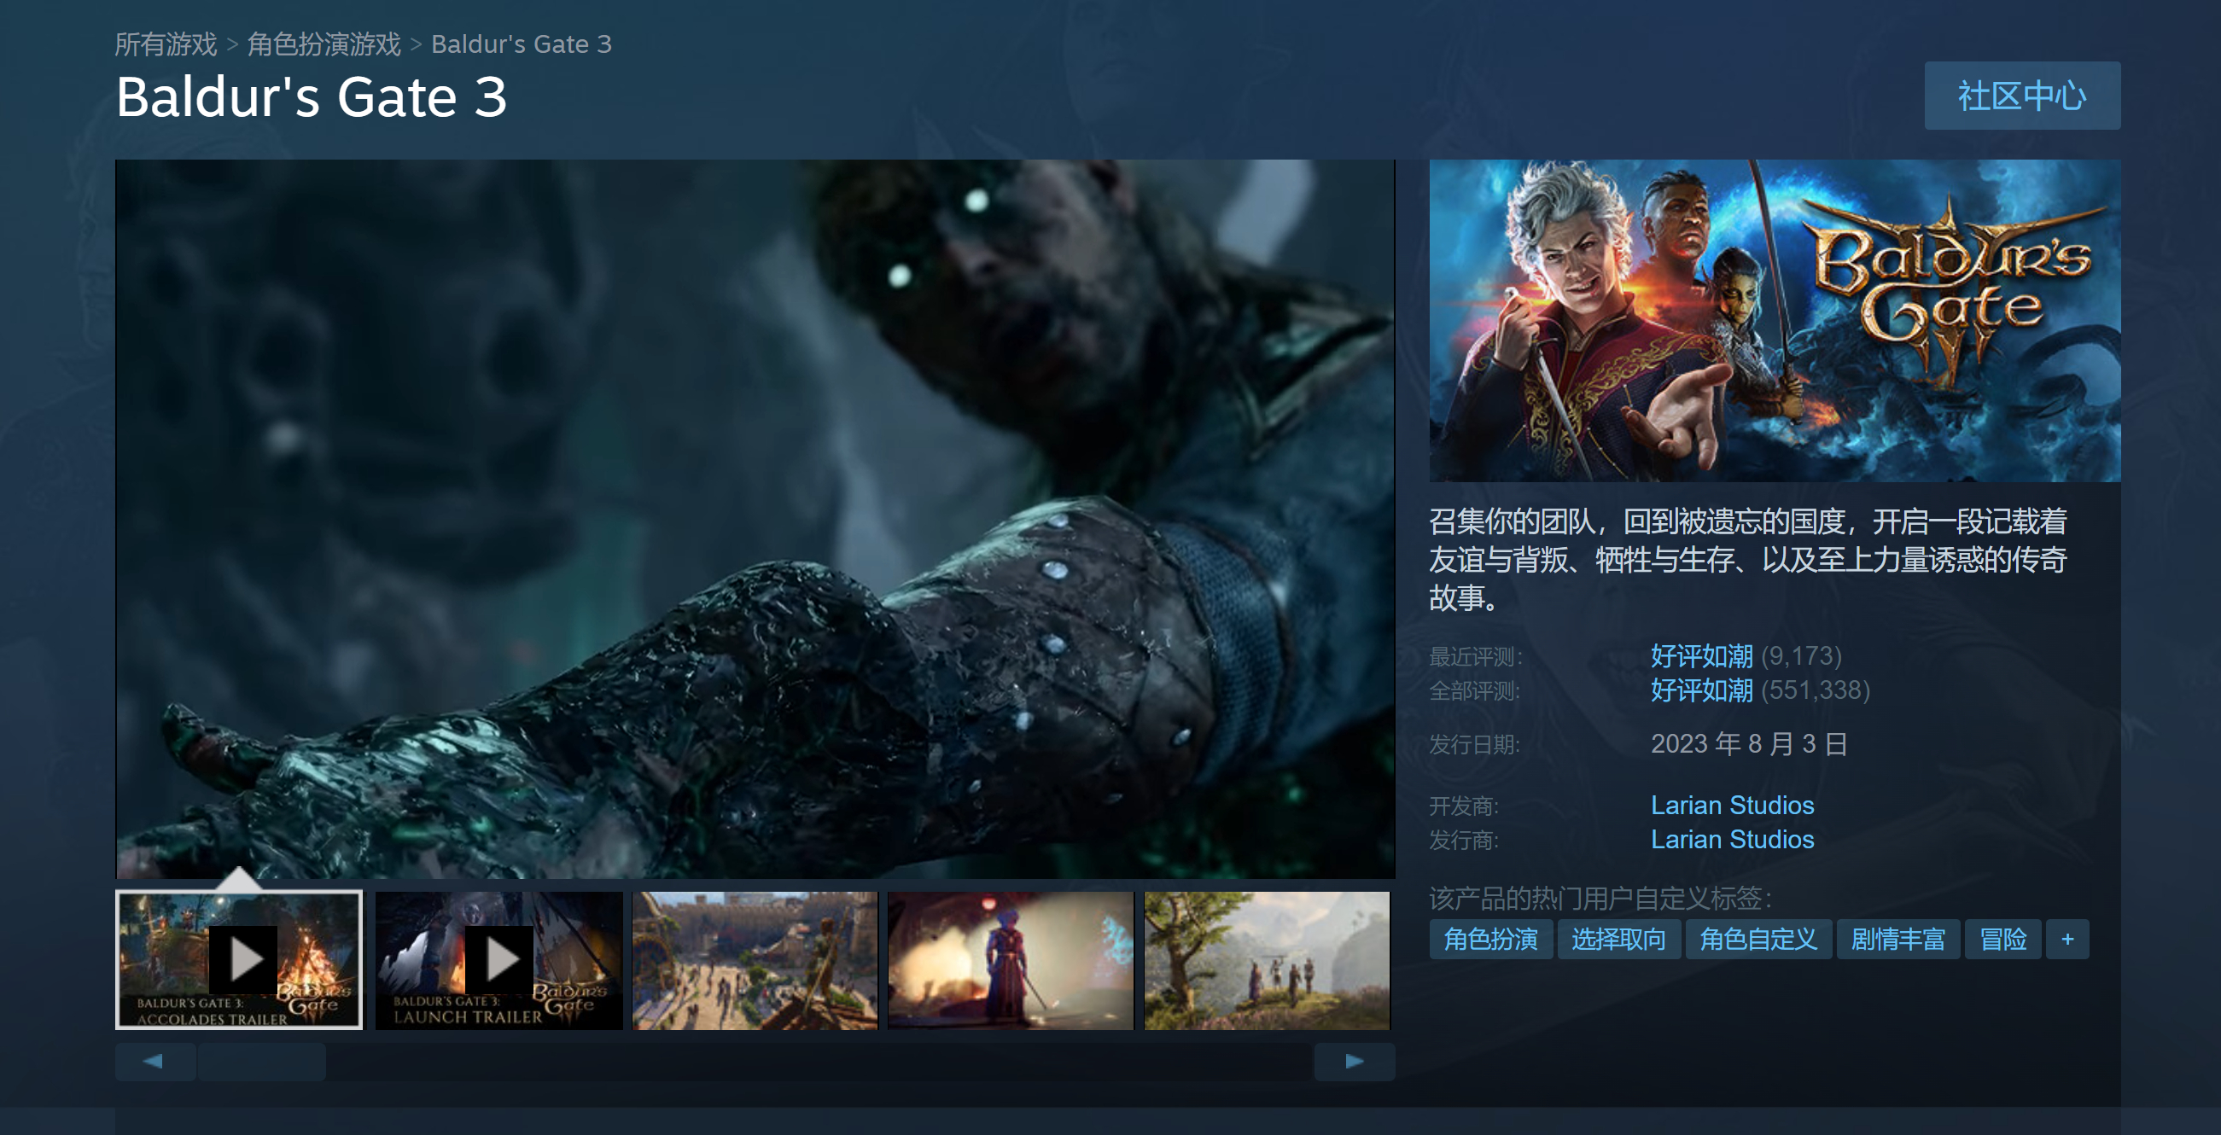The image size is (2221, 1135).
Task: Click the Baldur's Gate 3 page title
Action: 312,96
